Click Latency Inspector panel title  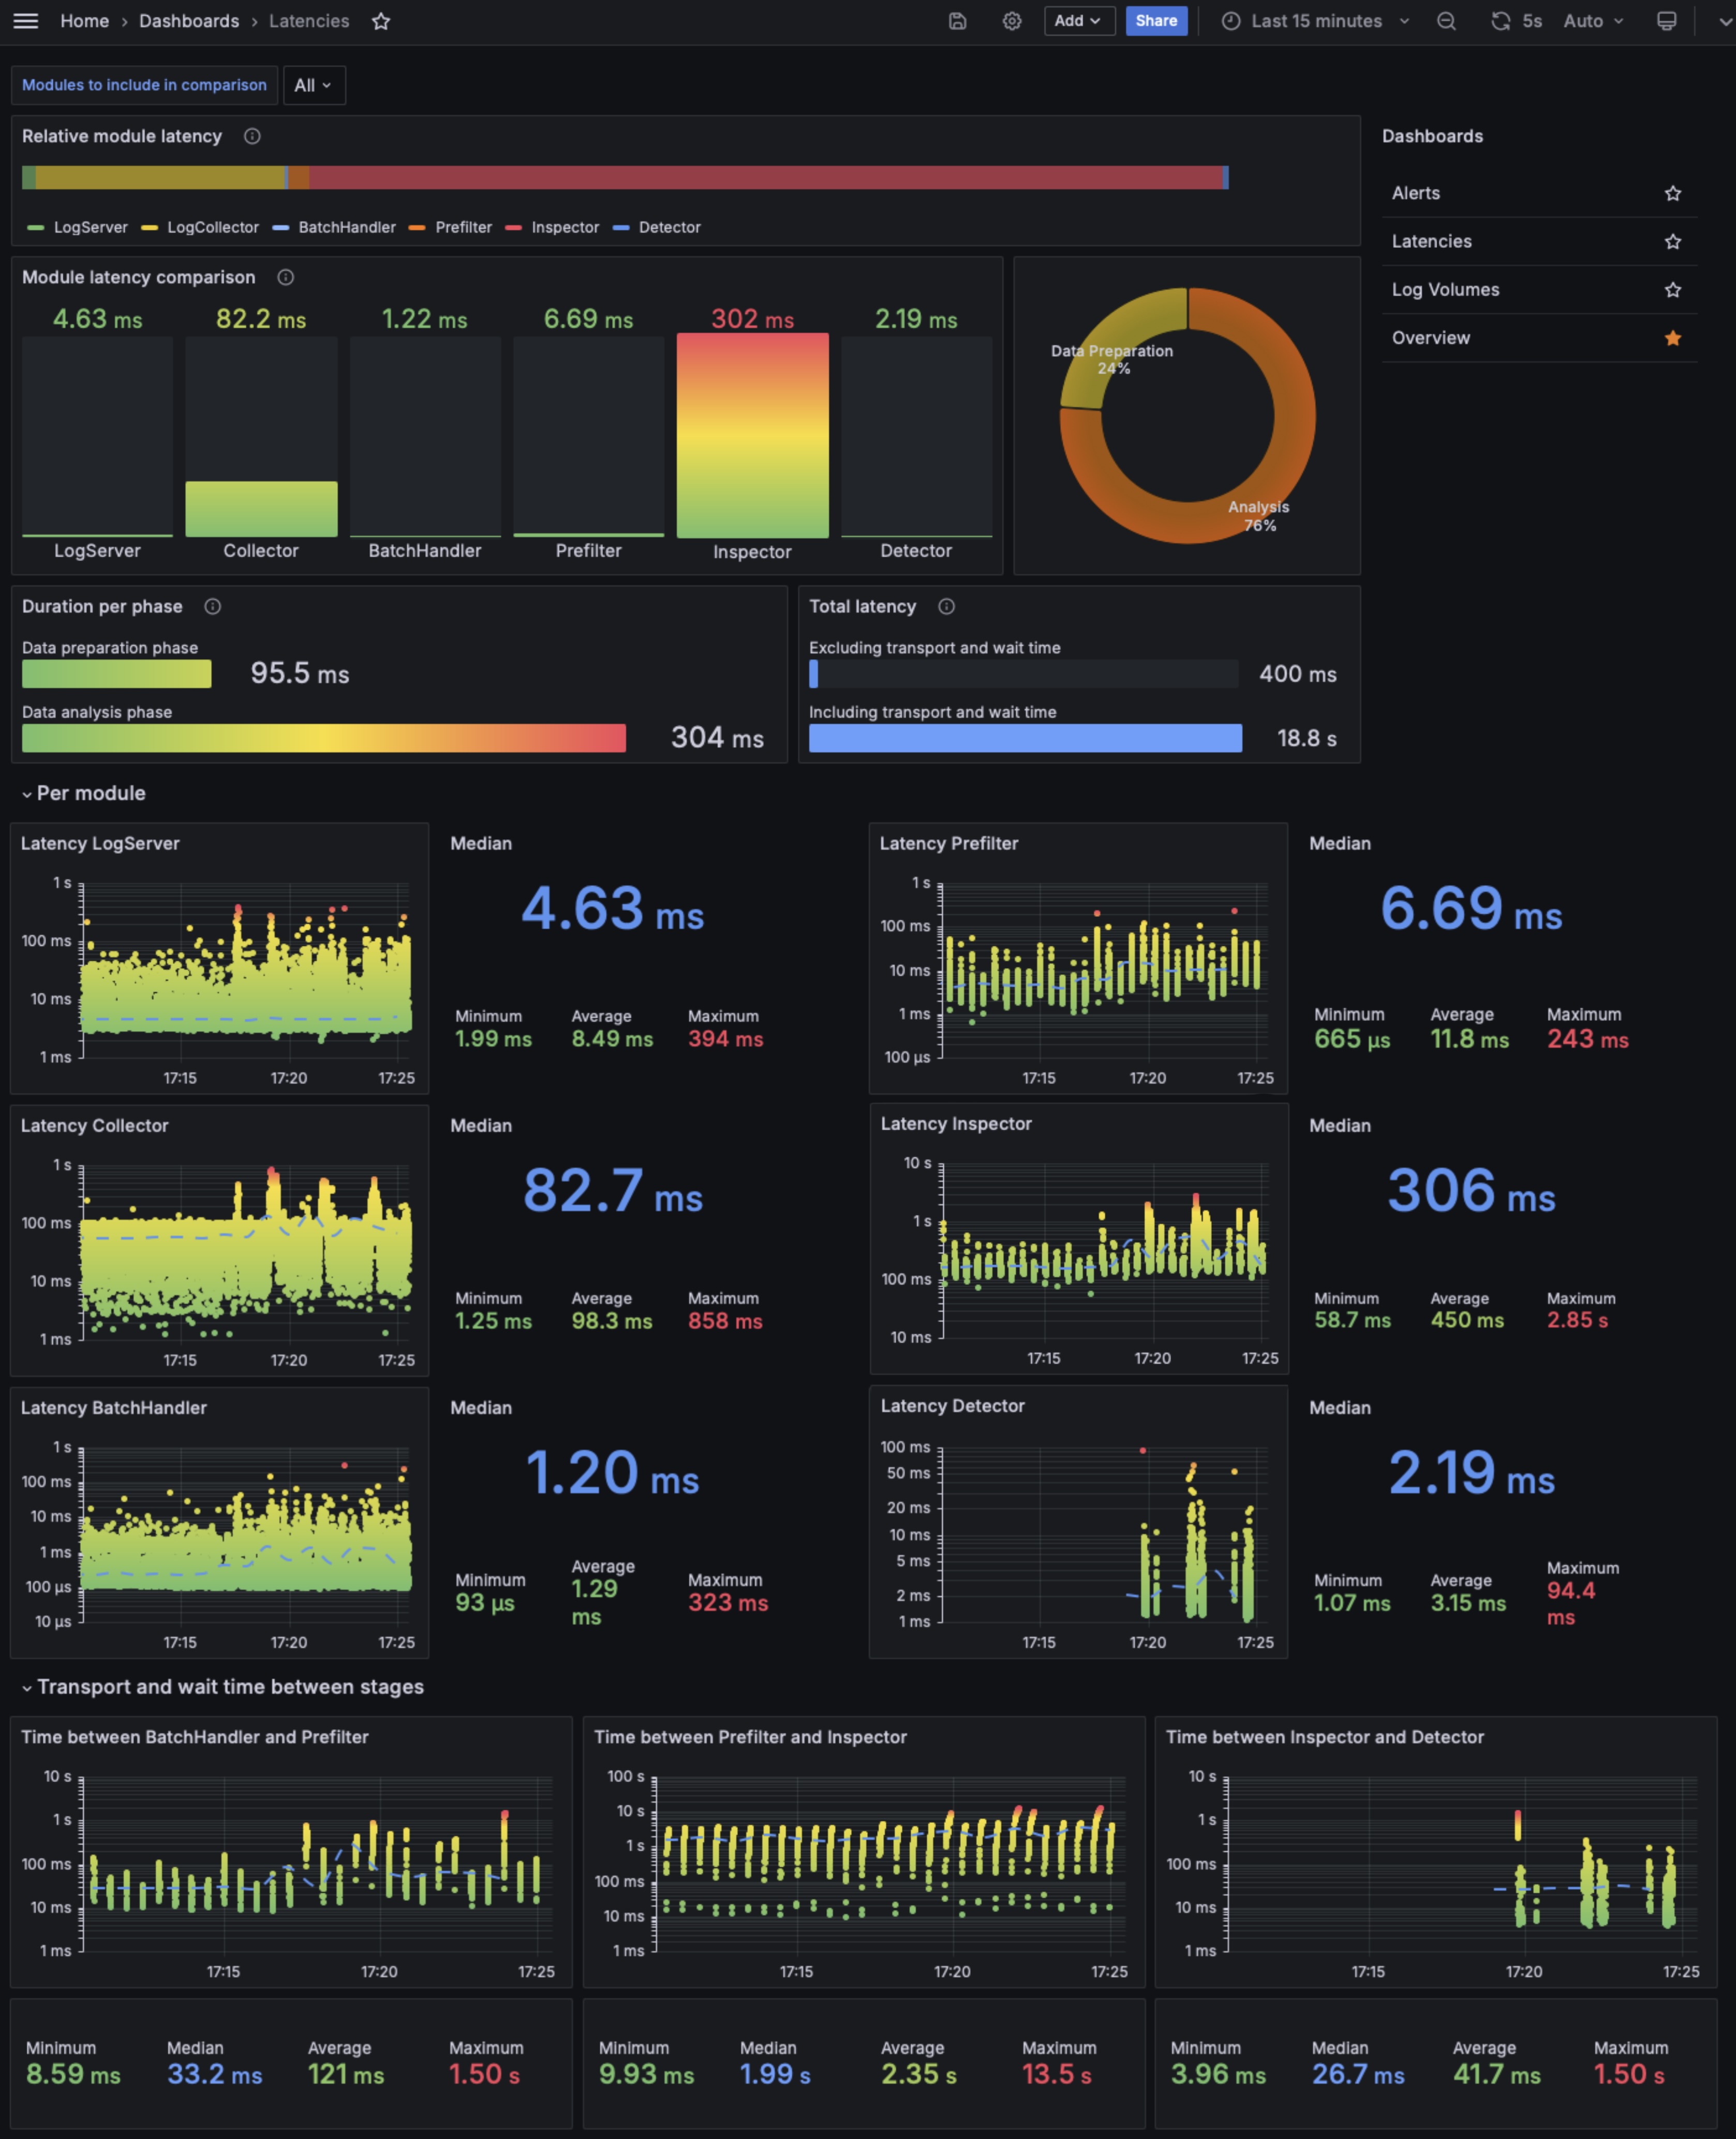(956, 1123)
